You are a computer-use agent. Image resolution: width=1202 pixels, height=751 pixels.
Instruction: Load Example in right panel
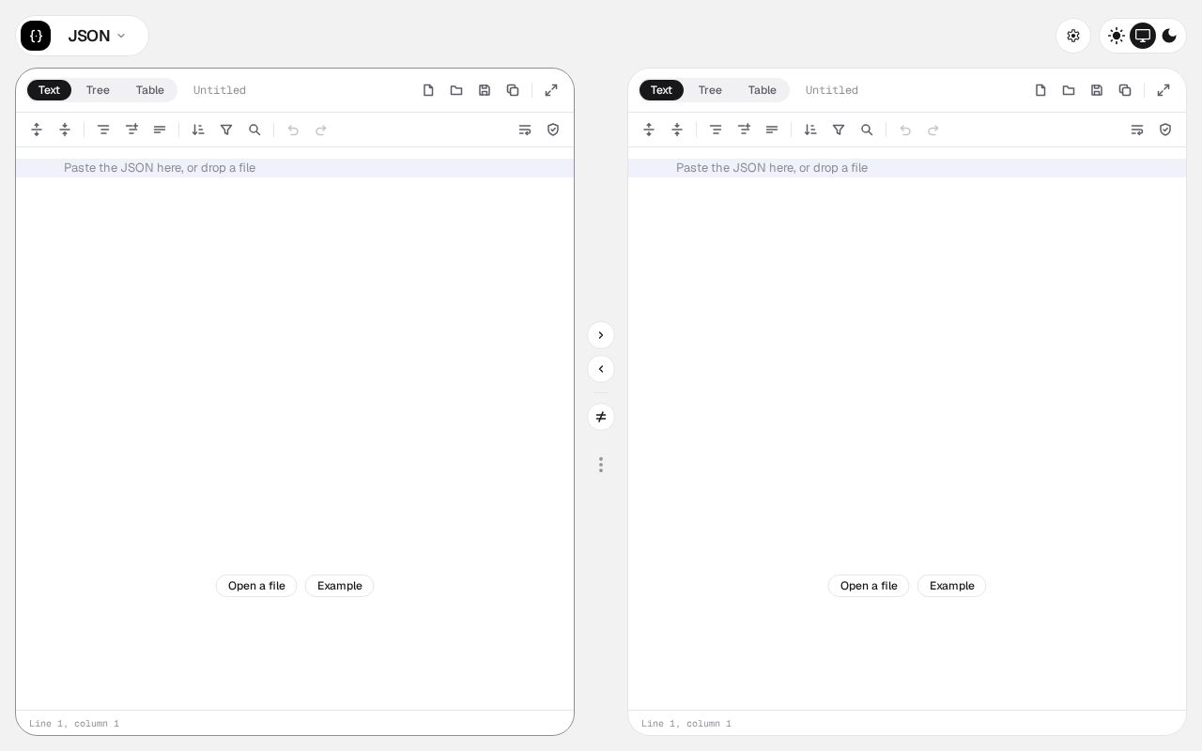952,586
